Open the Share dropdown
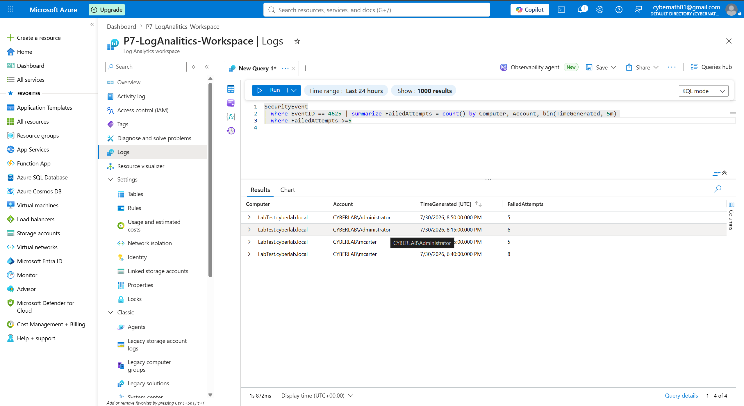The width and height of the screenshot is (744, 406). [642, 67]
